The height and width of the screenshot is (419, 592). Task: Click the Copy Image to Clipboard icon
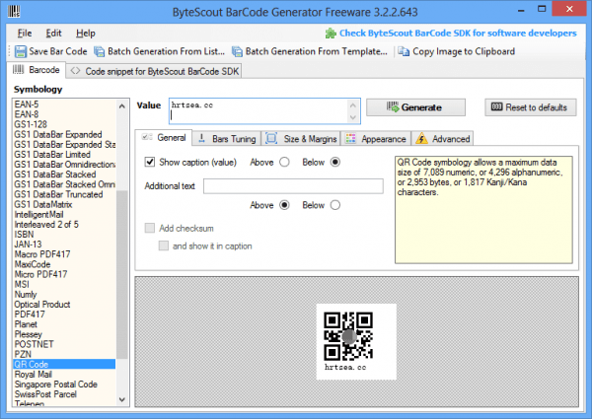pos(404,51)
